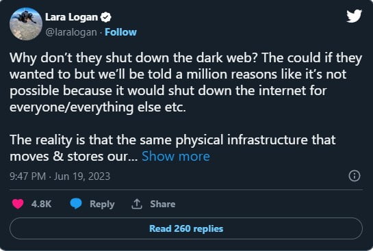Open the 9:47 PM time link

point(27,176)
